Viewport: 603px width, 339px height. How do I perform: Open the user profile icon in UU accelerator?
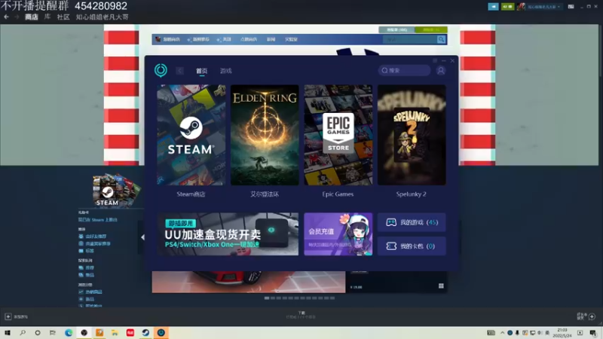pyautogui.click(x=441, y=70)
